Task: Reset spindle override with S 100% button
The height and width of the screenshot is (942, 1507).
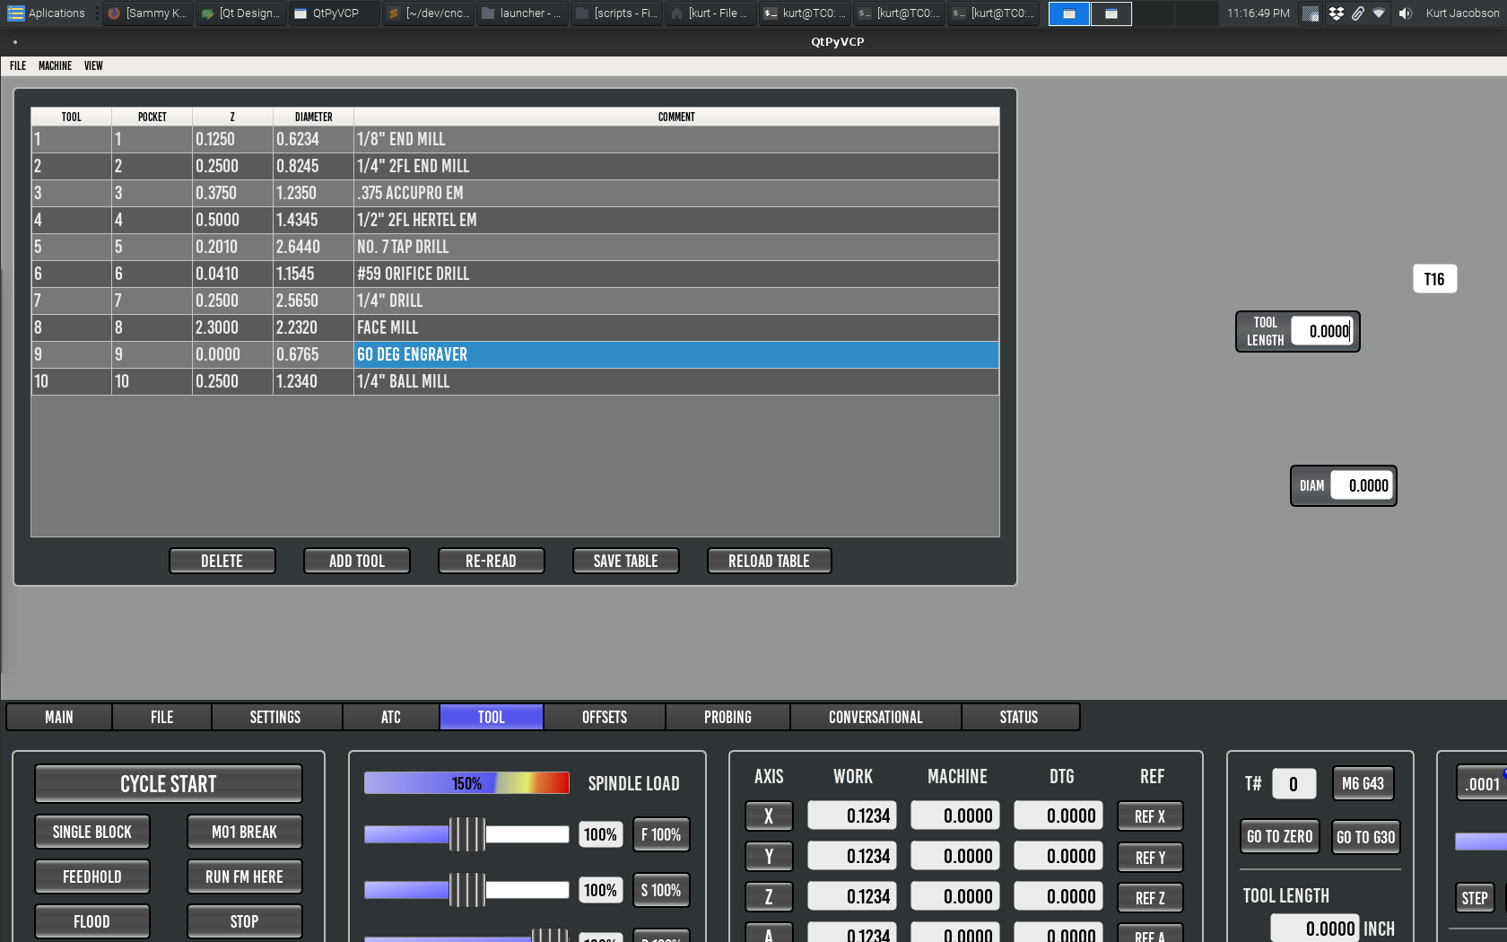Action: [661, 890]
